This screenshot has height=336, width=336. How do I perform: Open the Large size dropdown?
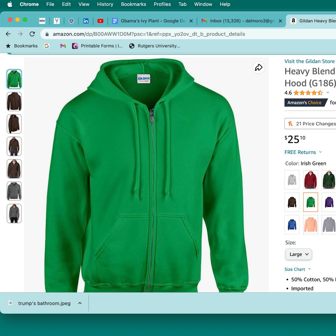coord(299,254)
